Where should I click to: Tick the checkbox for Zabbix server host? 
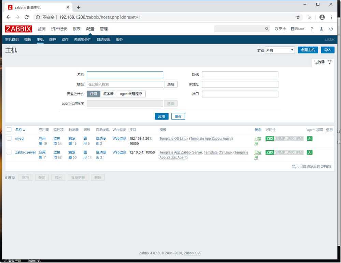9,152
